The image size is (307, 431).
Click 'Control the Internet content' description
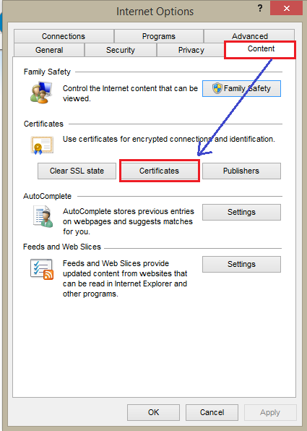[x=130, y=93]
